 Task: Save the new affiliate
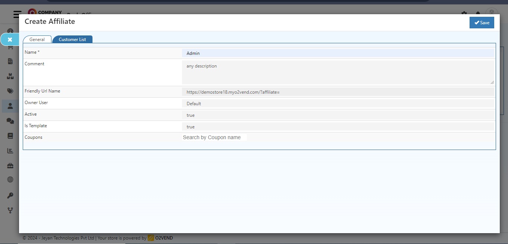pyautogui.click(x=482, y=22)
